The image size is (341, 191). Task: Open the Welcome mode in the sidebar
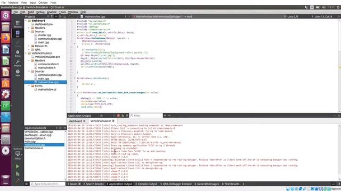[18, 24]
